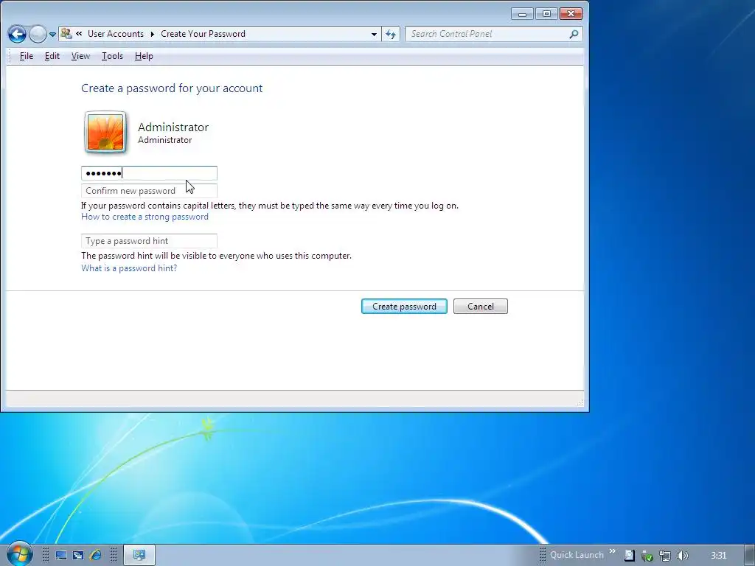Open the Tools menu

(x=112, y=56)
